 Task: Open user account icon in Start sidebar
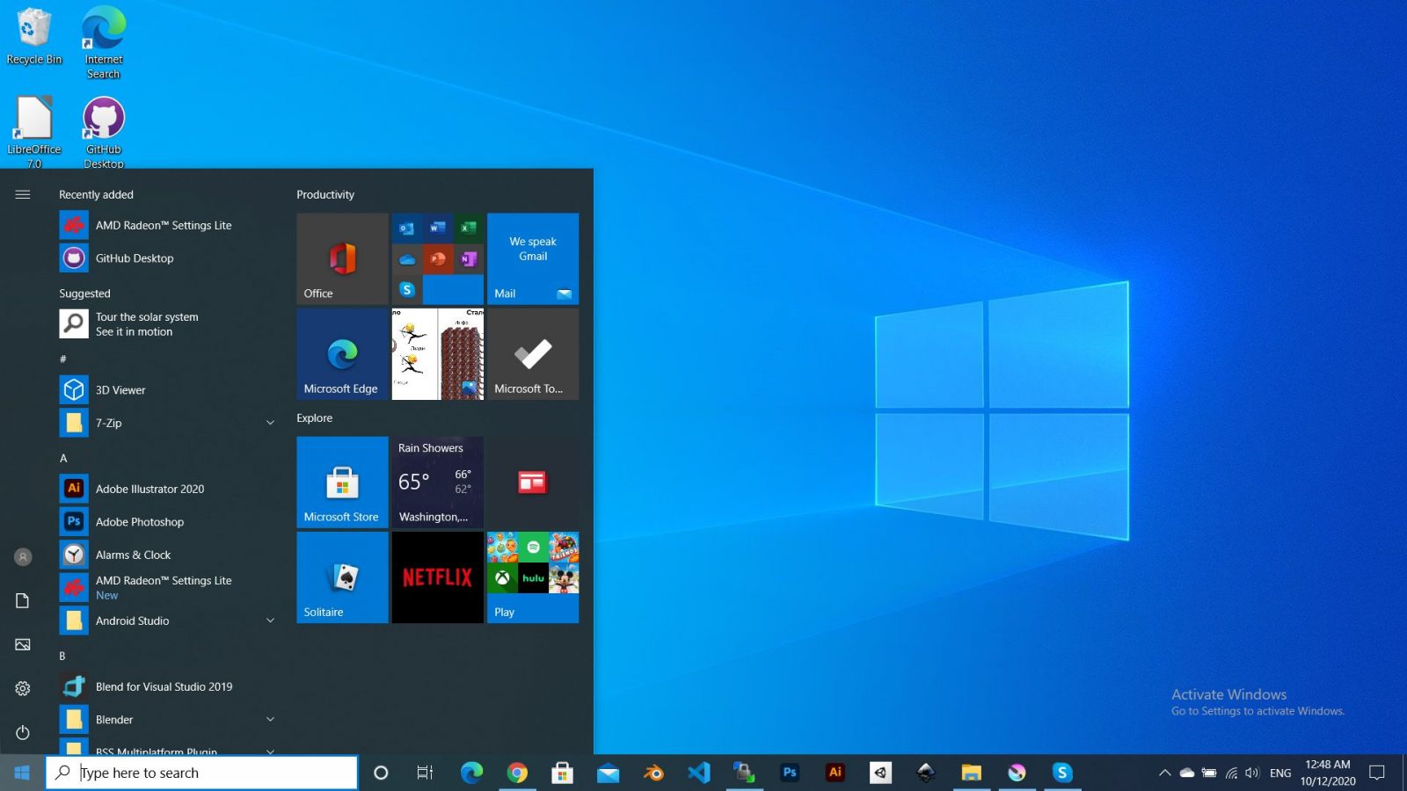click(x=23, y=556)
